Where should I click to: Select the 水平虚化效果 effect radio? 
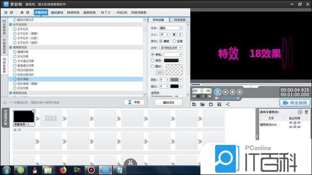pos(15,61)
